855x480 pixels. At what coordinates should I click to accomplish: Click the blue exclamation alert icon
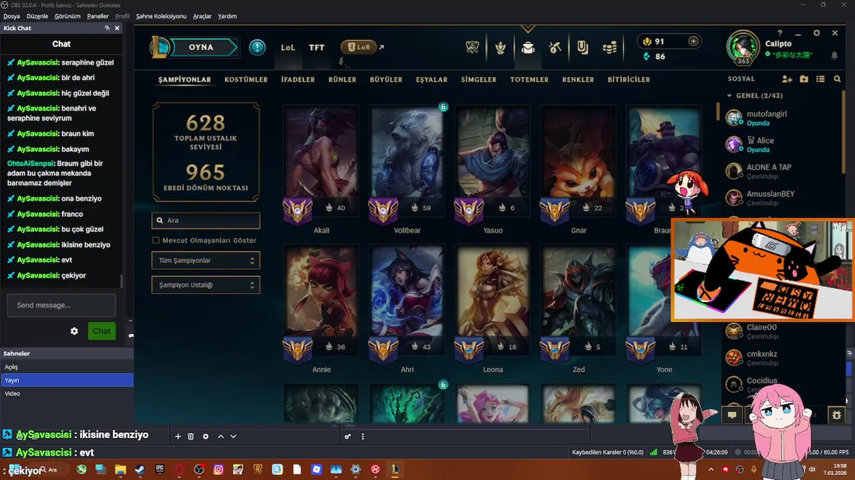pos(257,47)
